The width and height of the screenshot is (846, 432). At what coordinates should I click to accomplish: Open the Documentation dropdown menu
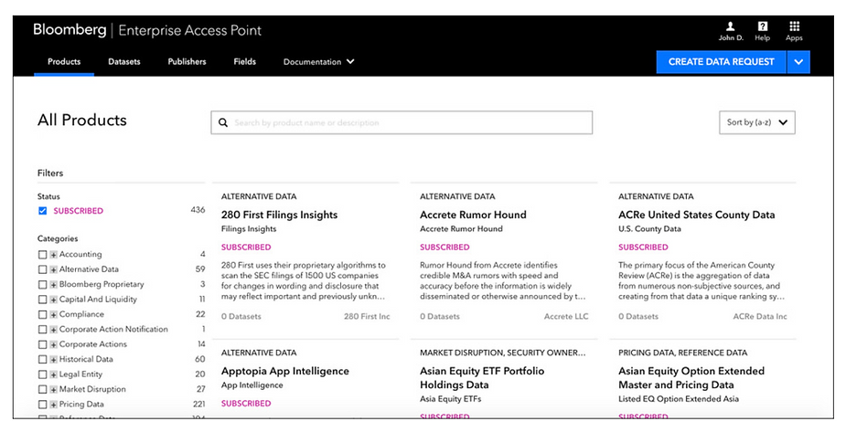pyautogui.click(x=318, y=62)
